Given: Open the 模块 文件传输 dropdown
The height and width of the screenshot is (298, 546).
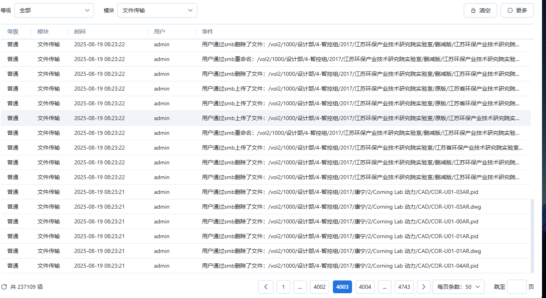Looking at the screenshot, I should click(x=157, y=10).
